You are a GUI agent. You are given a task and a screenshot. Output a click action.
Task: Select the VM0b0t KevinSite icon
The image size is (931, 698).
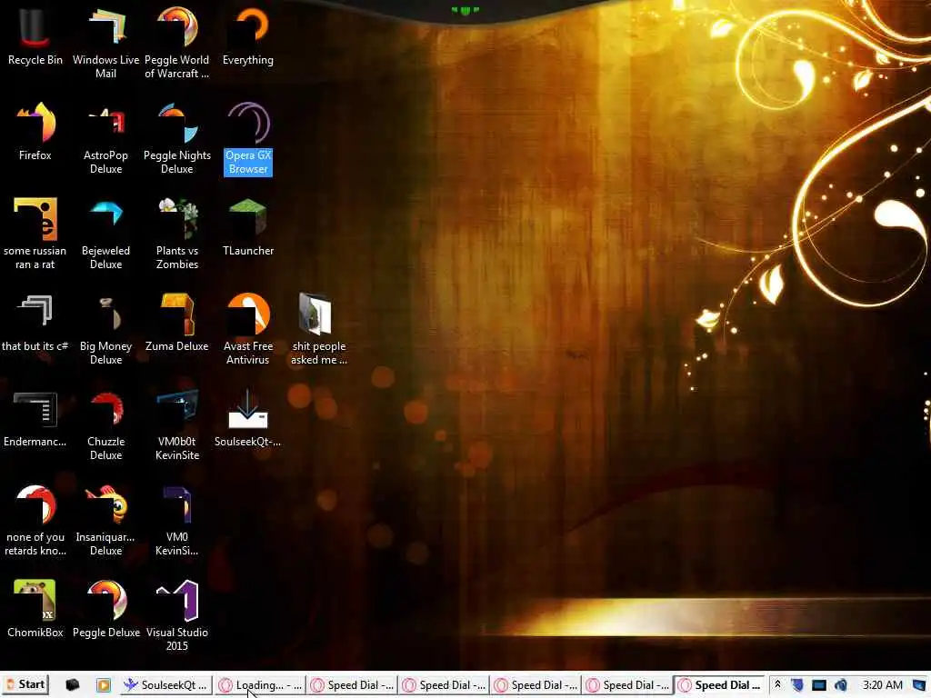[x=177, y=425]
